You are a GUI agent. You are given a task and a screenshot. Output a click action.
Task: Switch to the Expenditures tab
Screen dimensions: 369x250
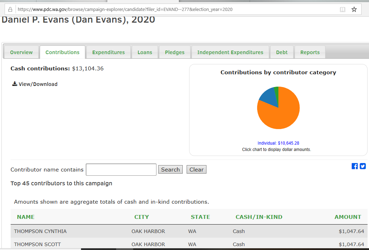point(108,52)
